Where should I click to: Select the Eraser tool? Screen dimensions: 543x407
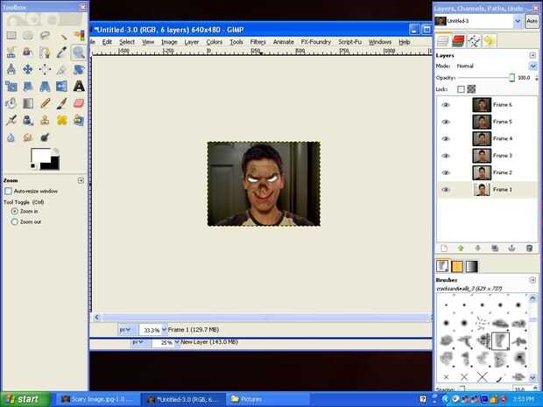79,103
